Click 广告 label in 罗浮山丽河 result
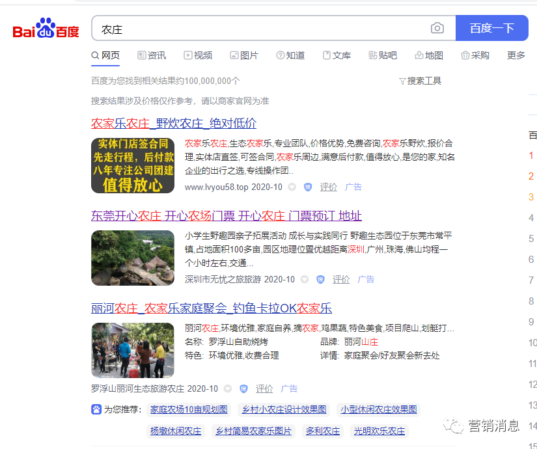 click(289, 388)
